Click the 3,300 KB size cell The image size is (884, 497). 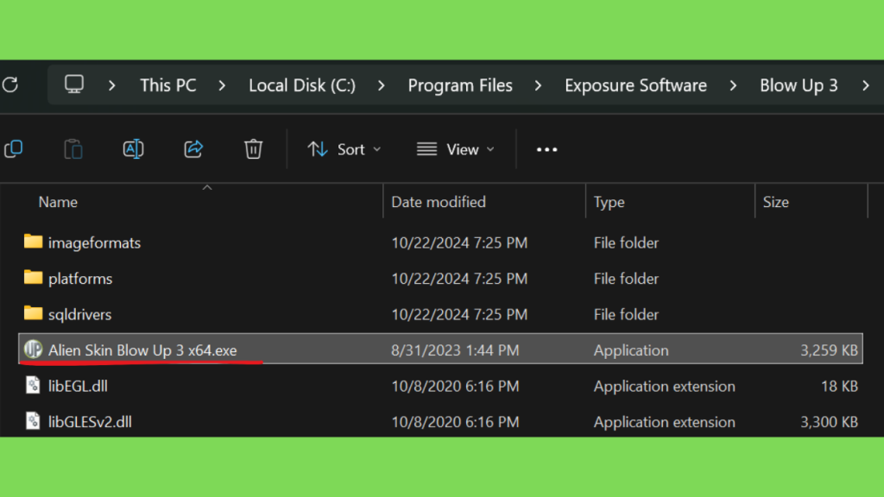829,422
